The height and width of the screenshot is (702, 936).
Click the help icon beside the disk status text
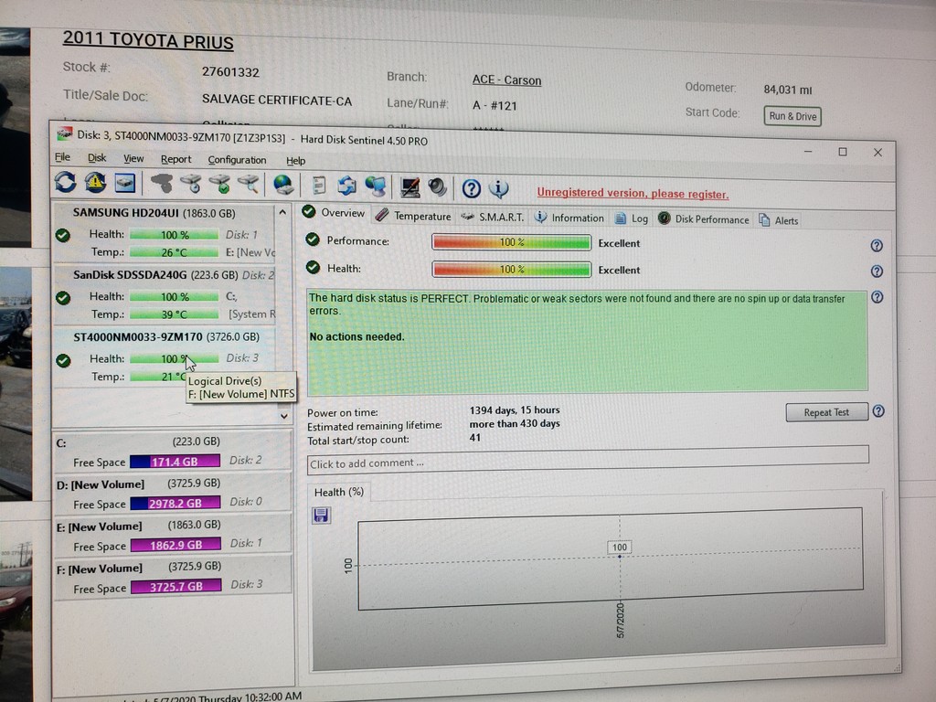point(877,297)
